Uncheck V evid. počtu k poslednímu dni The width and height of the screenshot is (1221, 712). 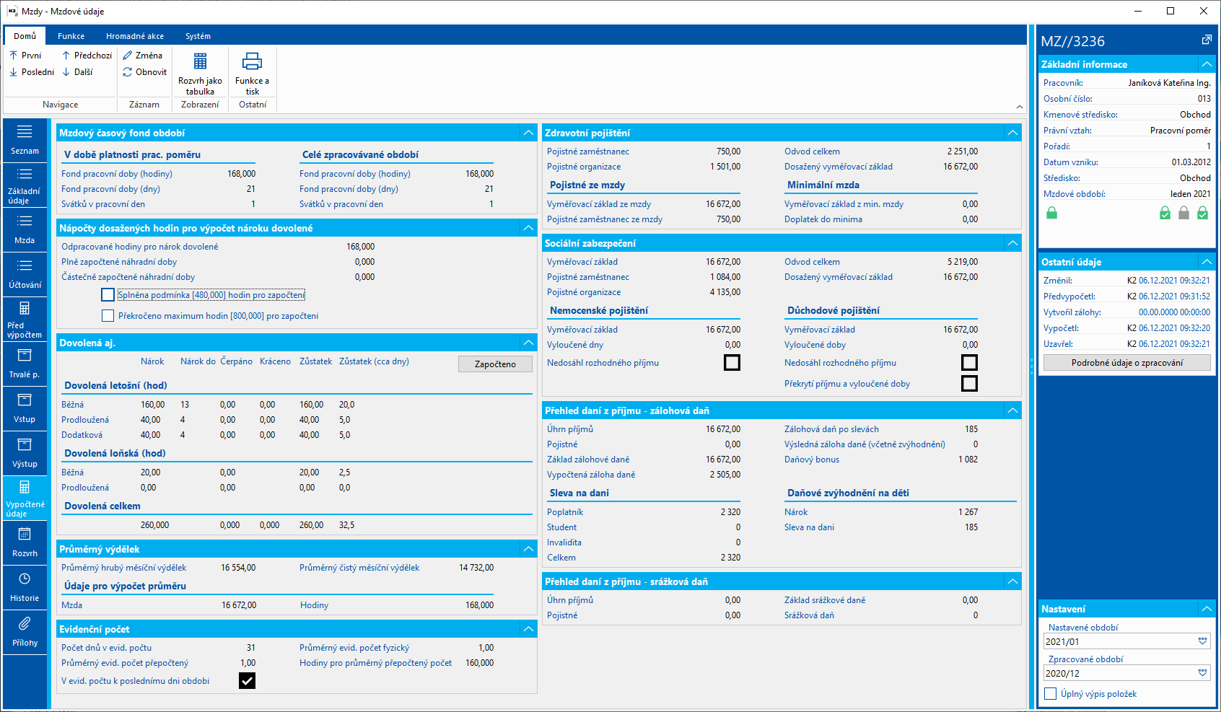pyautogui.click(x=247, y=680)
